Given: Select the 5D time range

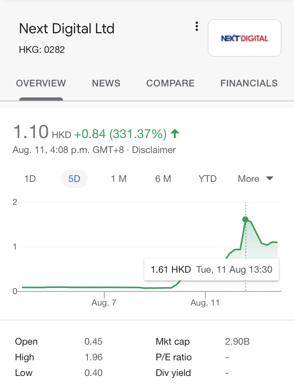Looking at the screenshot, I should [74, 179].
